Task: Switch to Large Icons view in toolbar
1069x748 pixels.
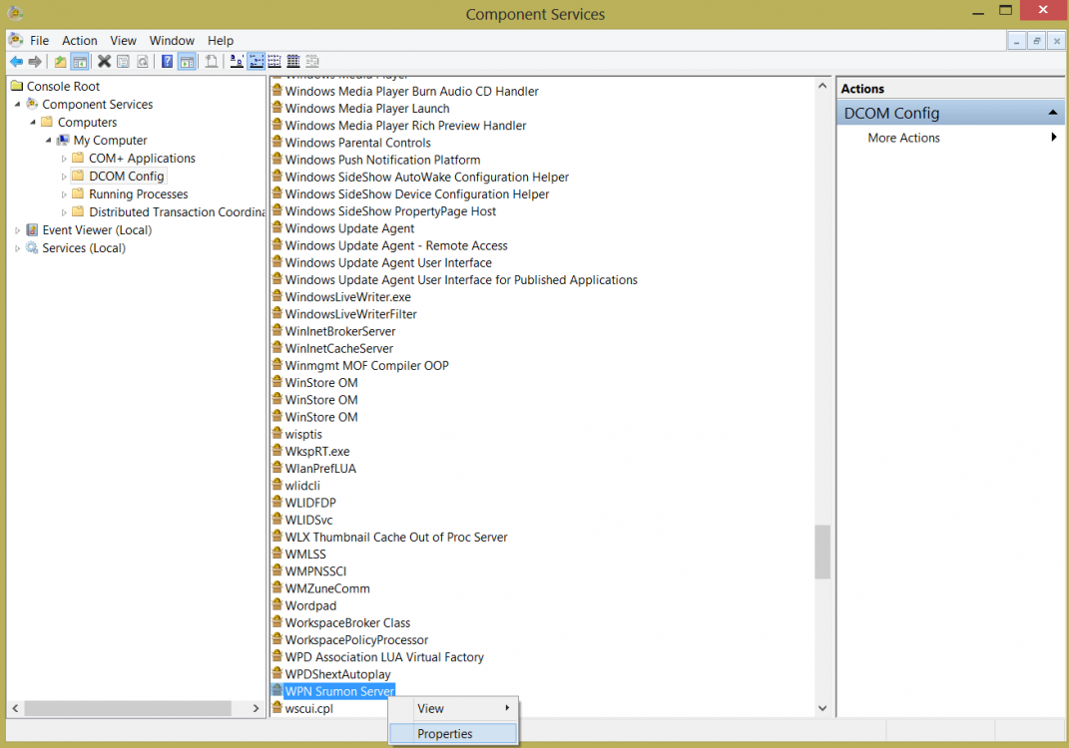Action: coord(237,62)
